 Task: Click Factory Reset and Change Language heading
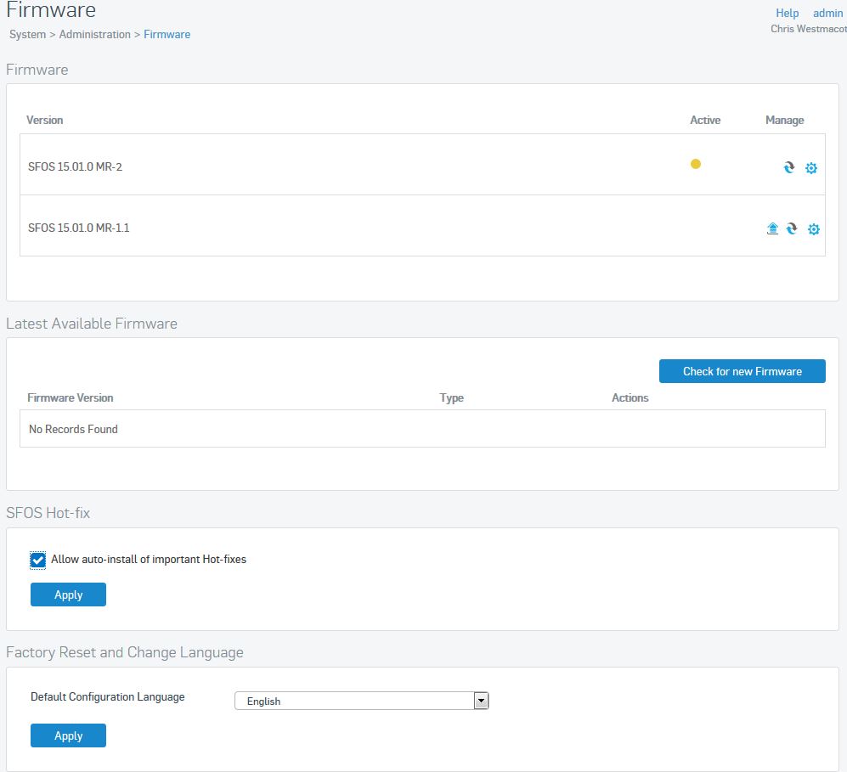[125, 653]
